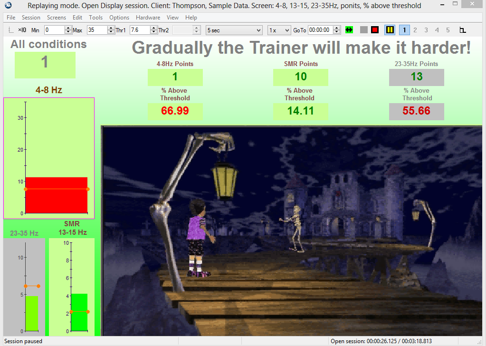Click the Open session time status
Image resolution: width=486 pixels, height=346 pixels.
(381, 341)
